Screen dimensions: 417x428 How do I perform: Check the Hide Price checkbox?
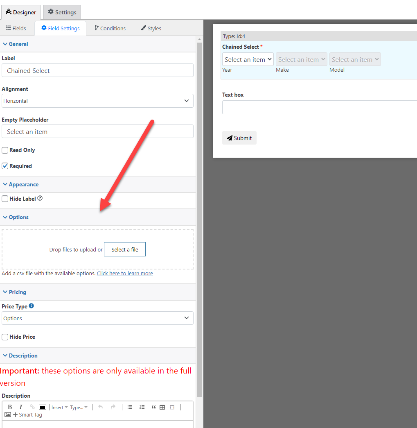coord(5,337)
